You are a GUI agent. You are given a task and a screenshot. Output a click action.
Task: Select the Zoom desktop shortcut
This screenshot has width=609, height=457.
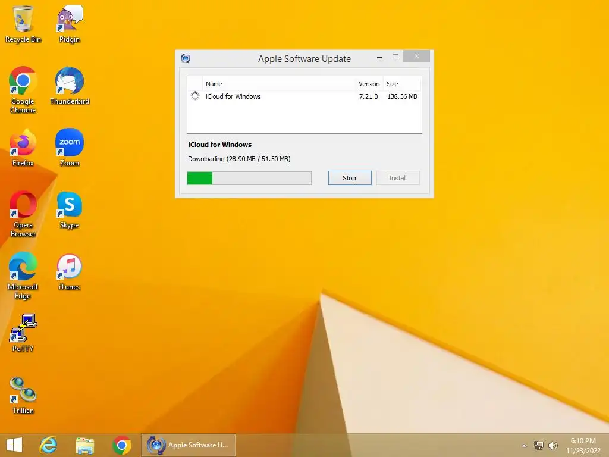coord(70,148)
